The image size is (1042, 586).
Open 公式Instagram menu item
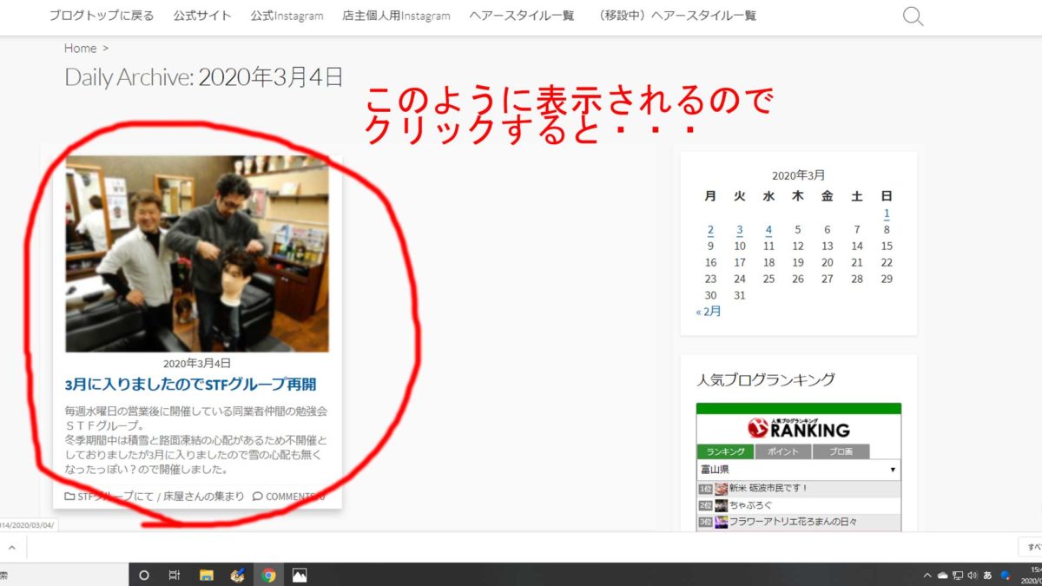tap(287, 16)
